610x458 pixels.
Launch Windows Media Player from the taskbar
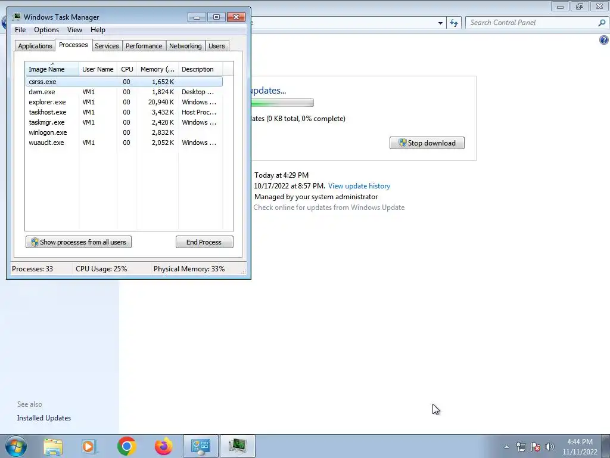(89, 446)
